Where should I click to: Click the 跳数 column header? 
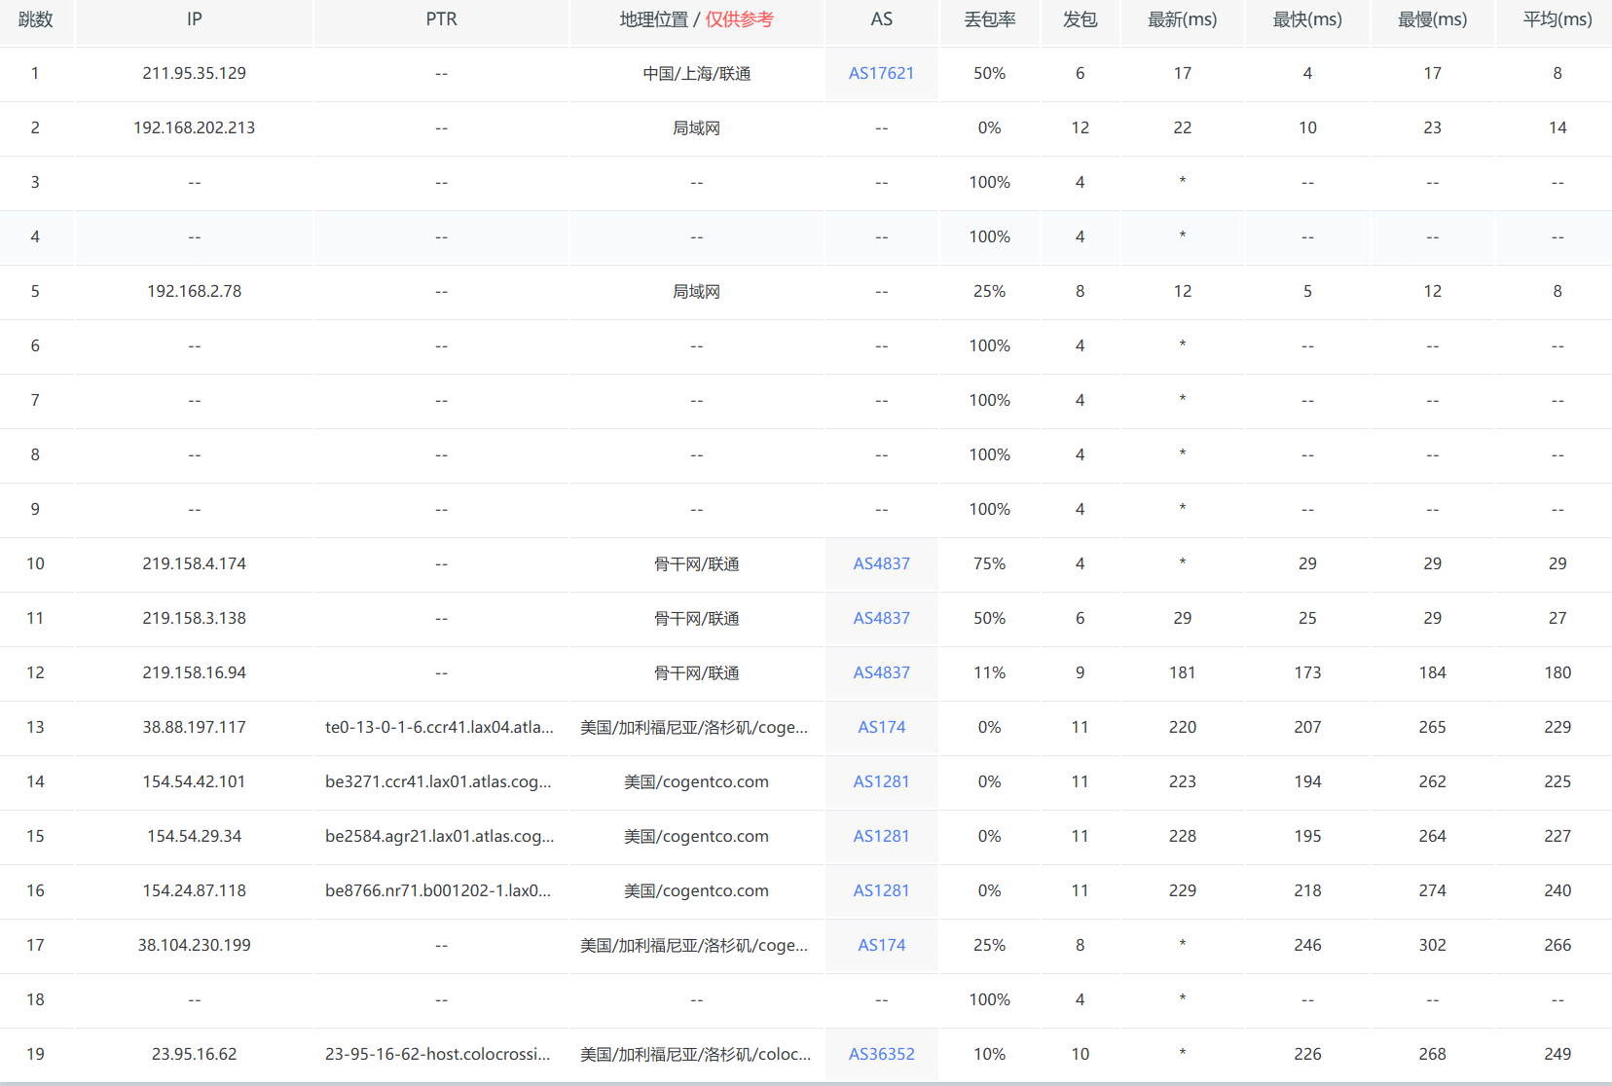[36, 18]
